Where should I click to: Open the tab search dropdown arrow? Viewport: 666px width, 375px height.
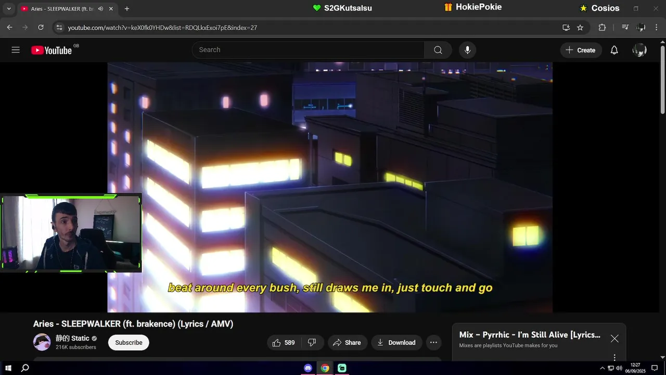9,9
